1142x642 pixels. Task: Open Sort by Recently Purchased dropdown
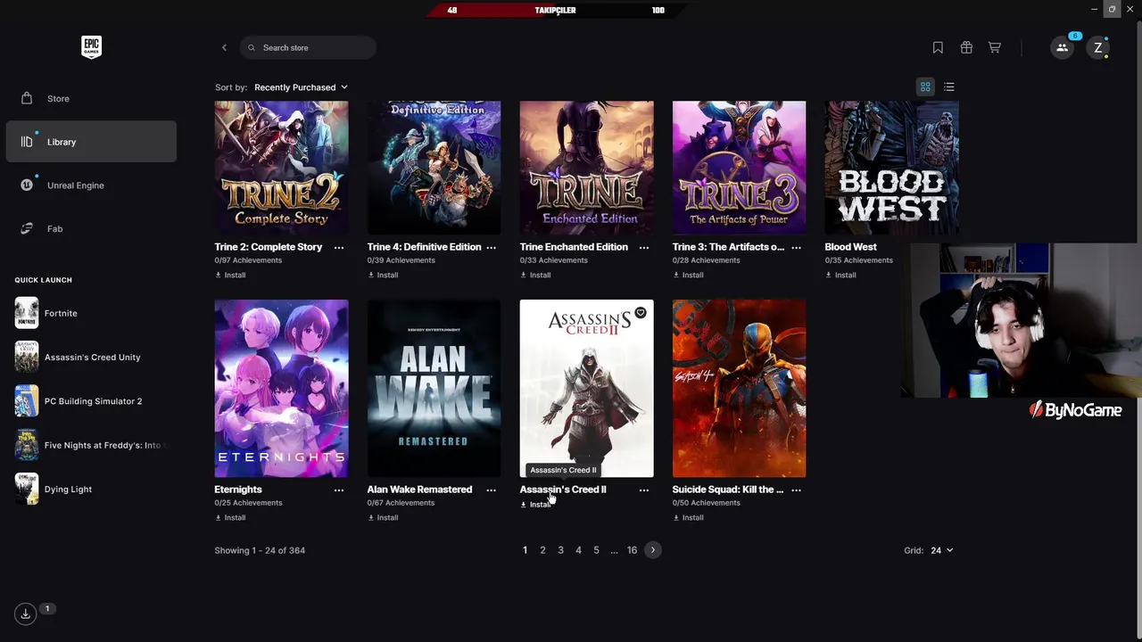point(301,87)
